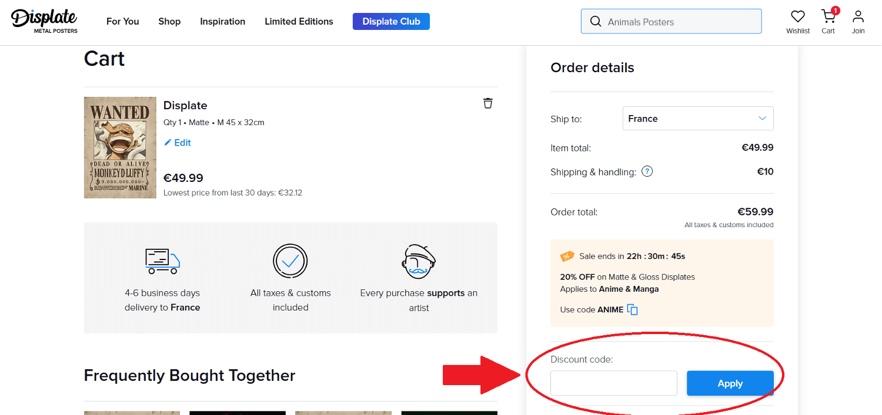The height and width of the screenshot is (415, 882).
Task: Click the Displate Club button
Action: (391, 22)
